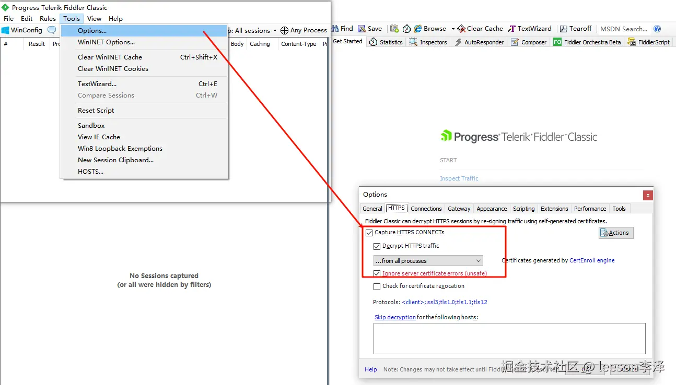This screenshot has height=385, width=676.
Task: Click the skip decryption hosts text box
Action: coord(509,339)
